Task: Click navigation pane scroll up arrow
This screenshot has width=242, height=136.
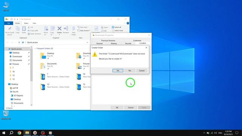Action: coord(31,47)
